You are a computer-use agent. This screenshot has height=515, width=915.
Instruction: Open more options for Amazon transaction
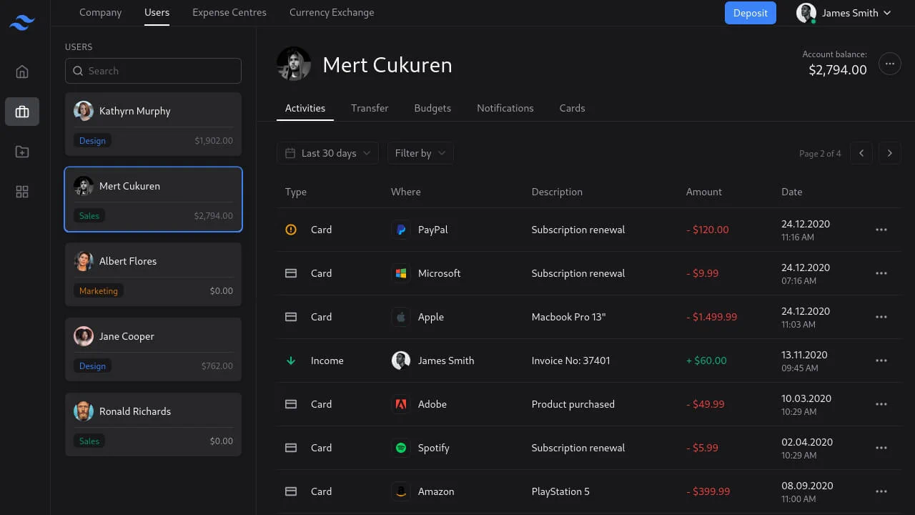pos(881,491)
